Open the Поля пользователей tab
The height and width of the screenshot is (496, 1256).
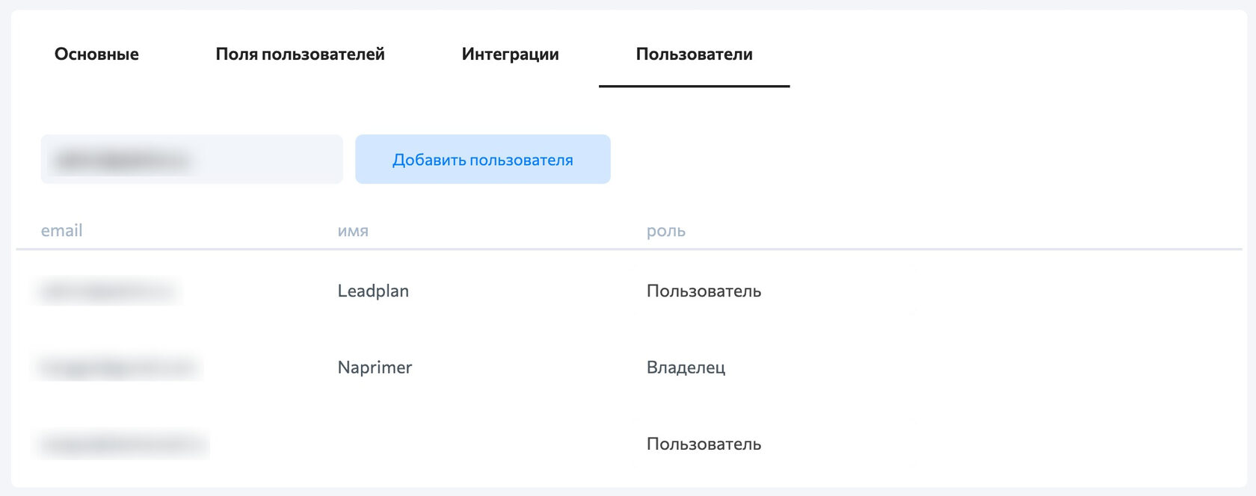pyautogui.click(x=300, y=55)
